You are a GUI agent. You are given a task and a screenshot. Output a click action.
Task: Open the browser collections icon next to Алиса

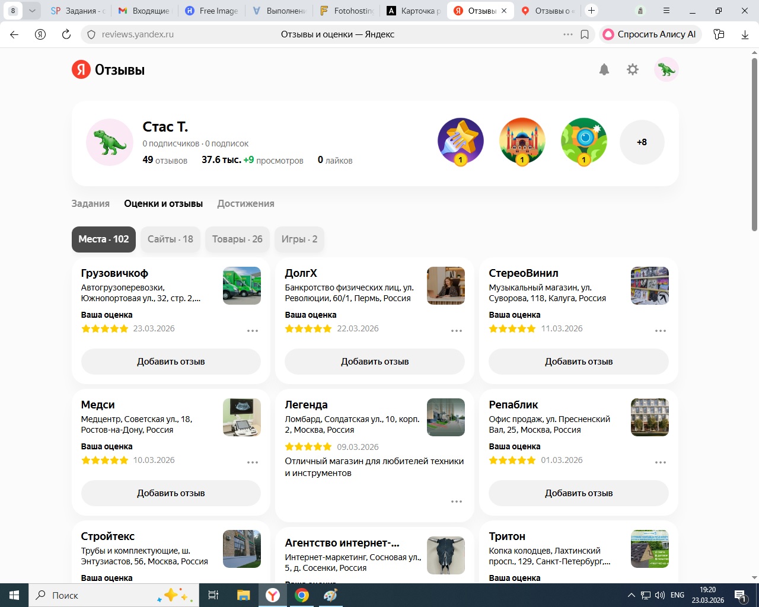pos(719,34)
